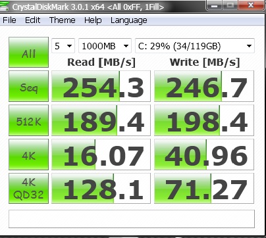Minimize the CrystalDiskMark window
The image size is (266, 238).
(215, 5)
